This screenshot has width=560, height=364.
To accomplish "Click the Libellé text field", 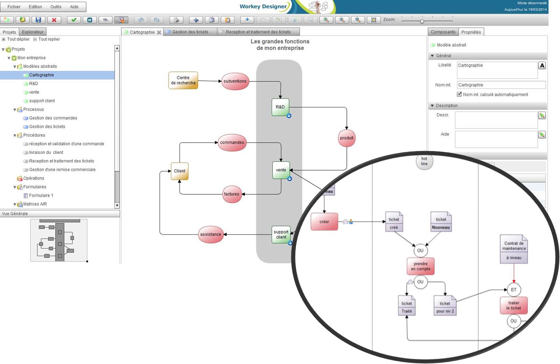I will pyautogui.click(x=497, y=70).
